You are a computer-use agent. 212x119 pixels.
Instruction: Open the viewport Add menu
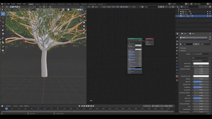point(25,10)
